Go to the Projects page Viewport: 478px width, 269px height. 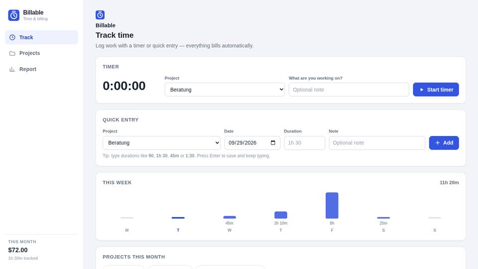point(41,53)
